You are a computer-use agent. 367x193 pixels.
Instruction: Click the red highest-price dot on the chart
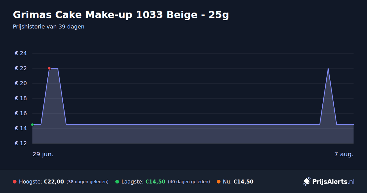(x=49, y=68)
